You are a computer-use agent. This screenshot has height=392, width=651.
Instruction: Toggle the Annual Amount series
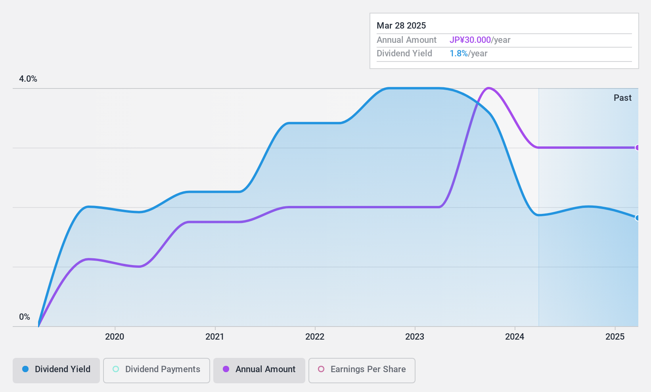[x=259, y=371]
